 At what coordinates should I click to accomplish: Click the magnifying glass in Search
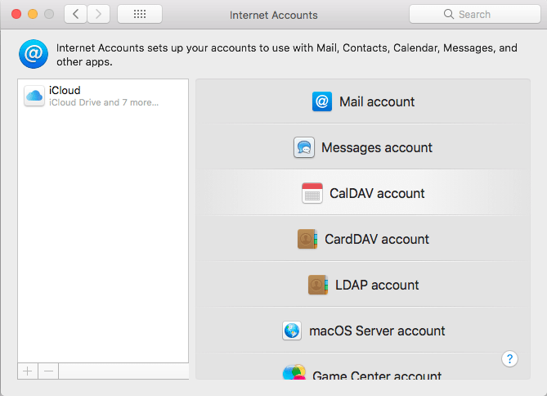click(449, 14)
